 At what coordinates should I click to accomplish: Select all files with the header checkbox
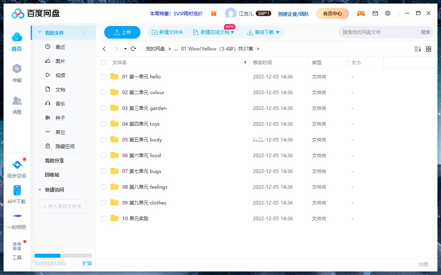click(x=103, y=62)
